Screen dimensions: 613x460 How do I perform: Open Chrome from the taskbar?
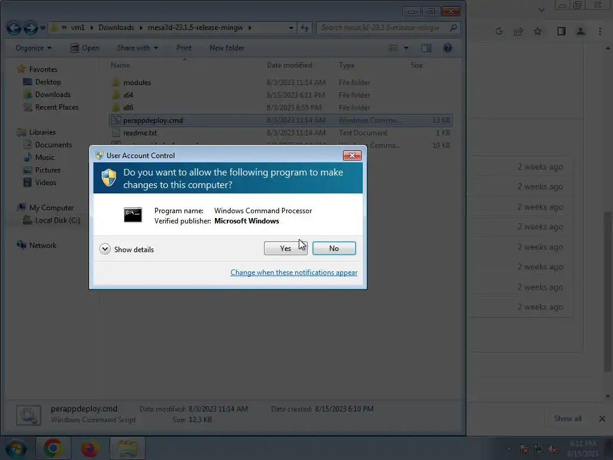(53, 448)
